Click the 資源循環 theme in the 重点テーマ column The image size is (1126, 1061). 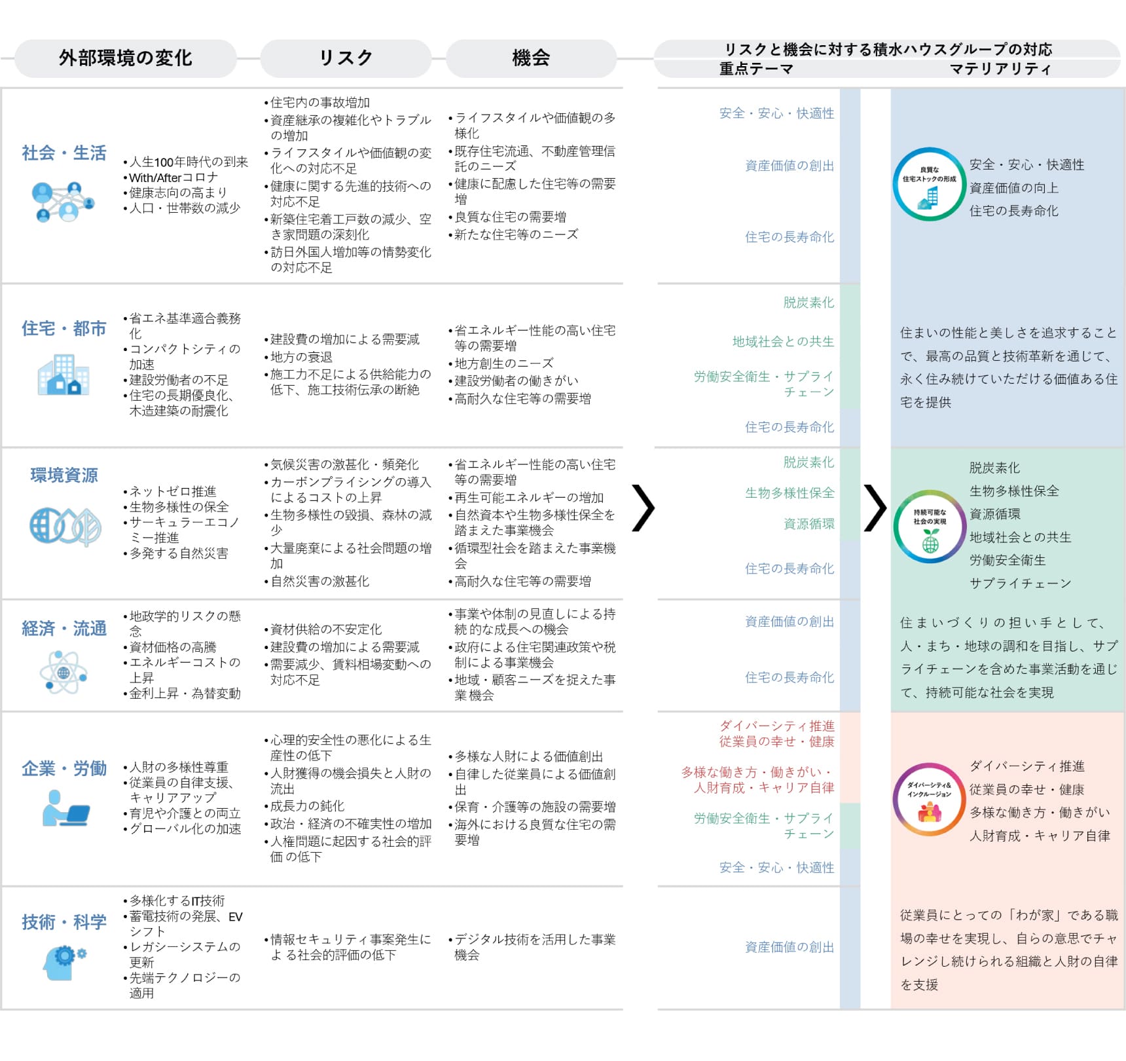[808, 524]
